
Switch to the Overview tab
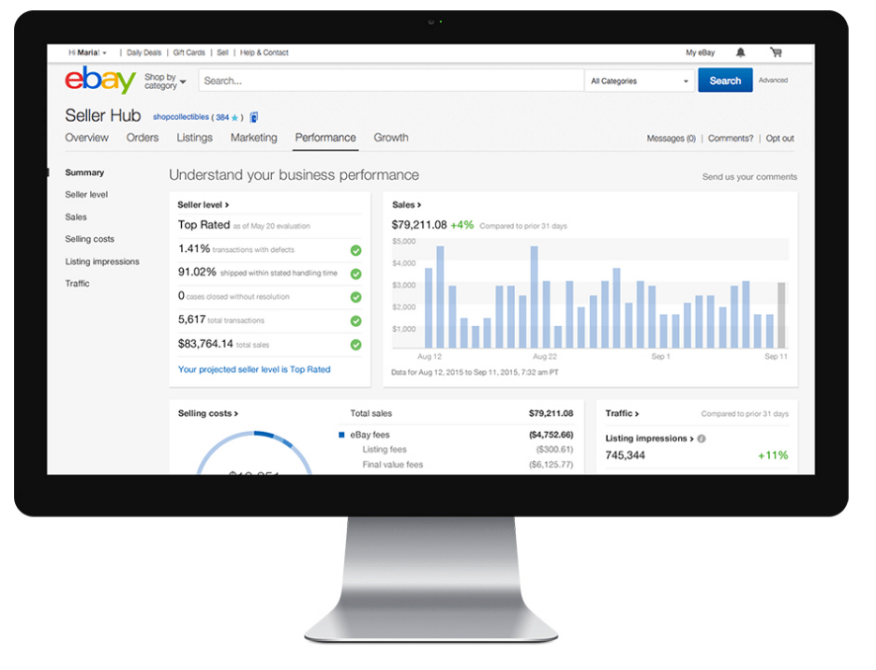pos(86,138)
